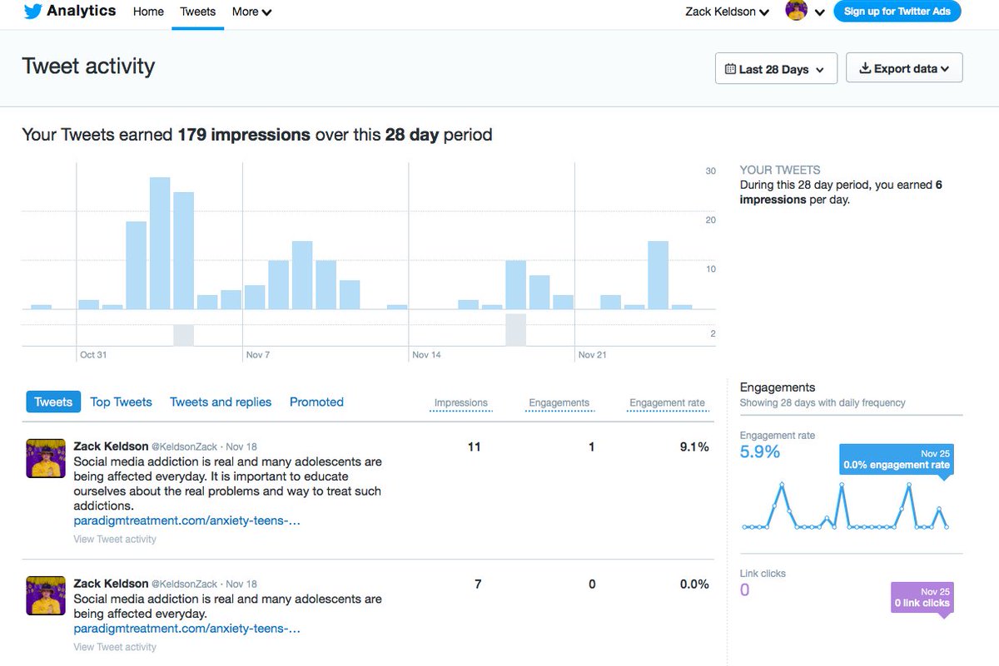Image resolution: width=999 pixels, height=666 pixels.
Task: Click the Nov 25 link clicks tooltip
Action: [922, 598]
